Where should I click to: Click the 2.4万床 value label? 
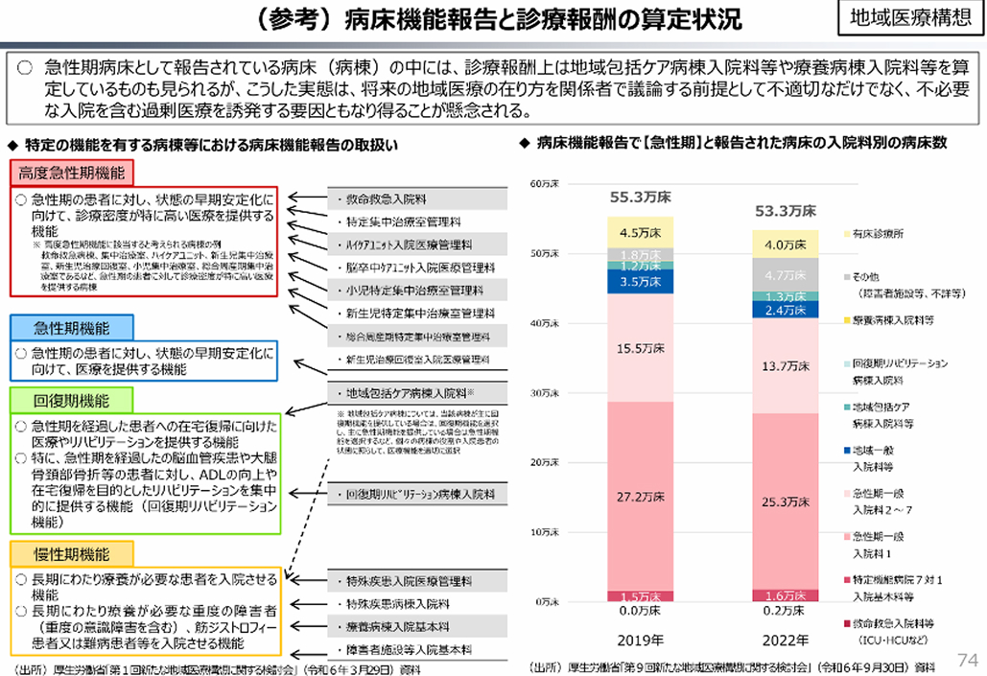(x=786, y=310)
